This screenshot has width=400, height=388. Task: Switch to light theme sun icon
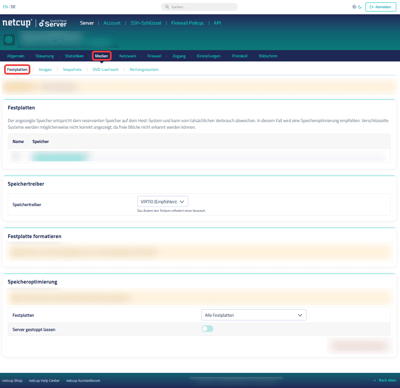(x=354, y=7)
